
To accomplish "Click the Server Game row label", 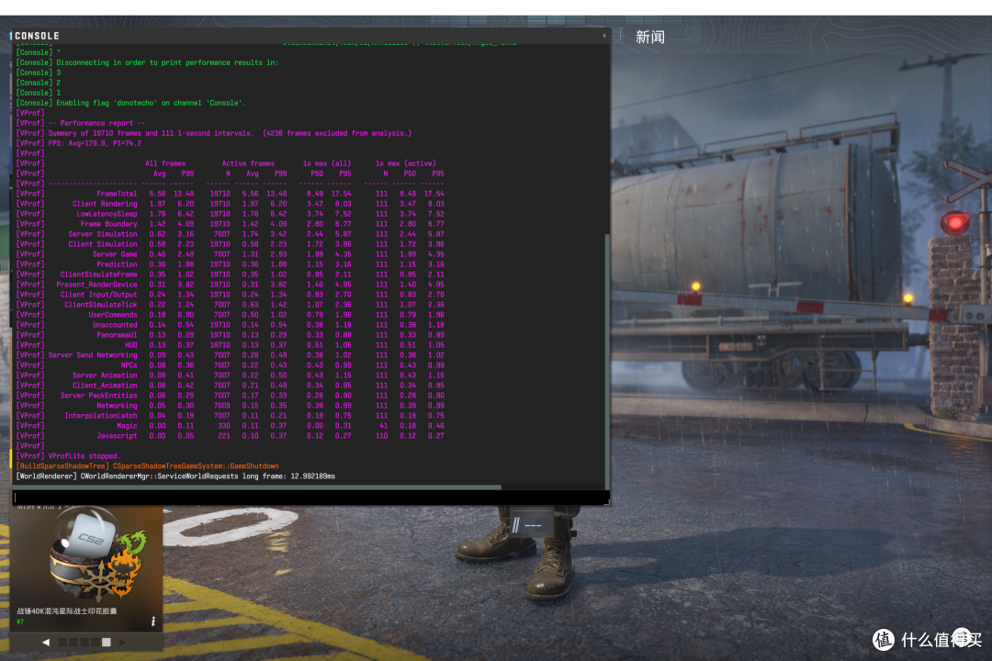I will (115, 255).
